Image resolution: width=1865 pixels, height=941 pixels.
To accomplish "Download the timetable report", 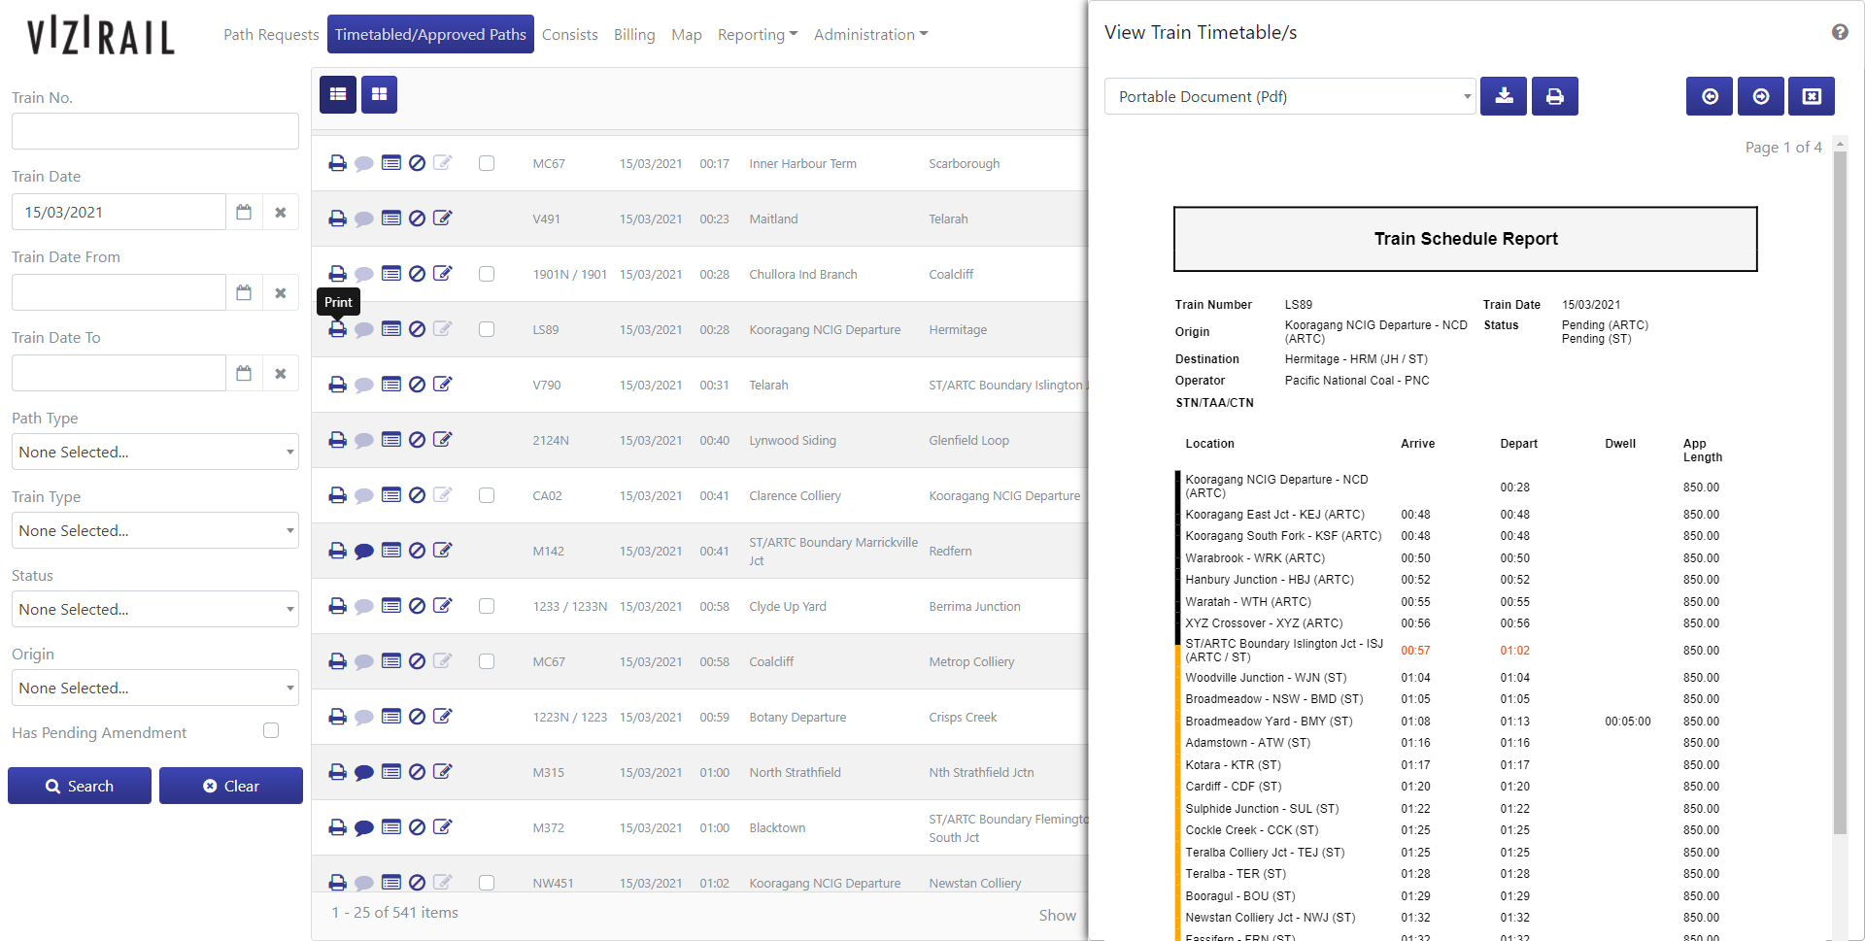I will coord(1503,96).
